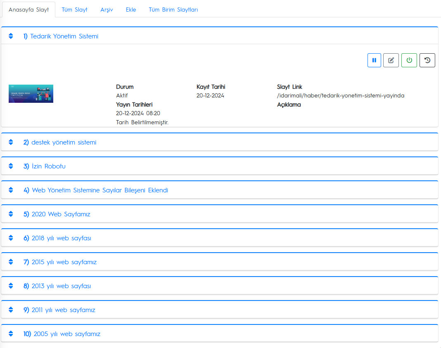Click sort arrows for Tedarik Yönetim Sistemi
The height and width of the screenshot is (348, 441).
tap(11, 36)
